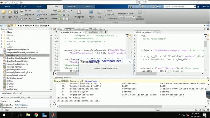Screen dimensions: 210x118
Task: Switch to the PLOTS ribbon tab
Action: 23,7
